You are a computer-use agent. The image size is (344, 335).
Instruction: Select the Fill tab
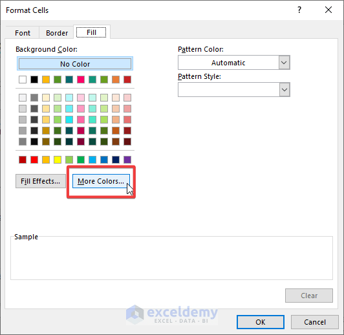tap(91, 32)
